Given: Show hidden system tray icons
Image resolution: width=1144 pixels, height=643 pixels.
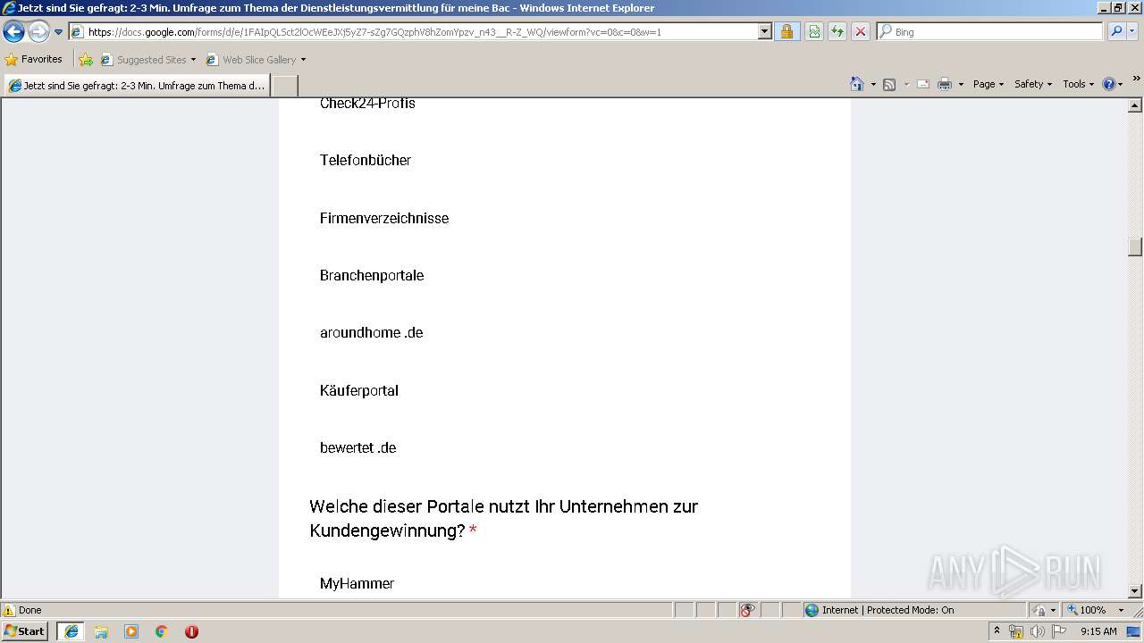Looking at the screenshot, I should pos(997,631).
